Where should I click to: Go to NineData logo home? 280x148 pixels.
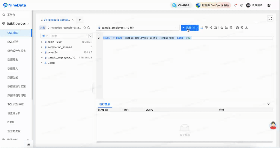pos(15,5)
